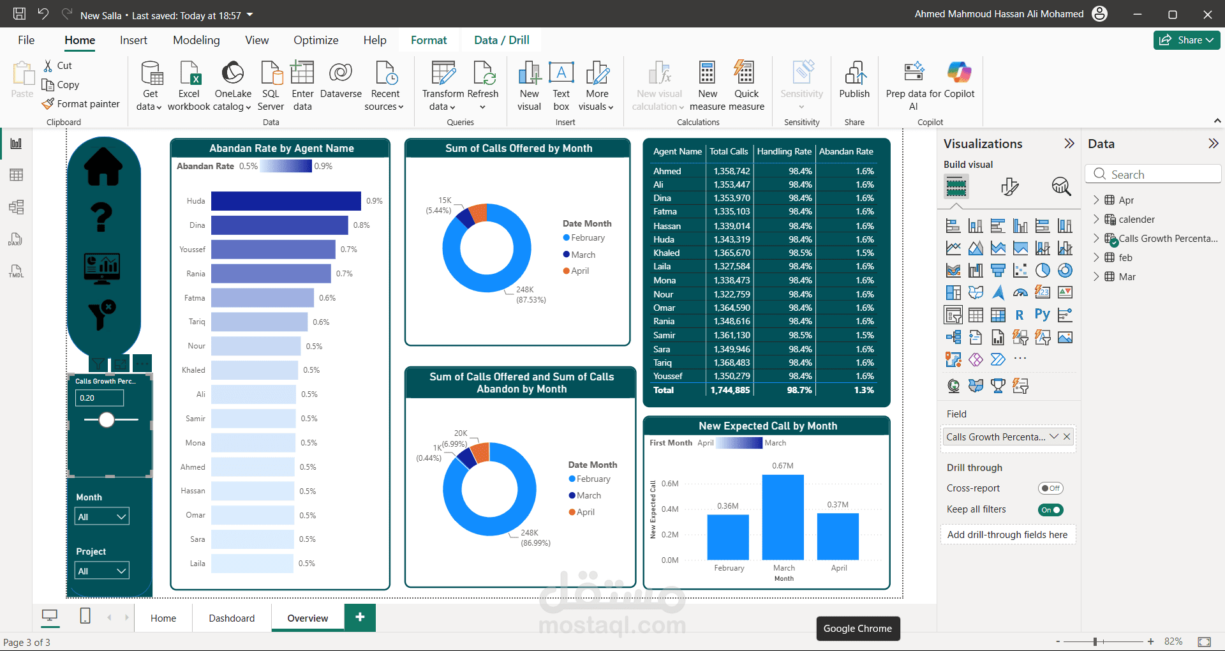
Task: Switch to Model view in left sidebar
Action: point(17,207)
